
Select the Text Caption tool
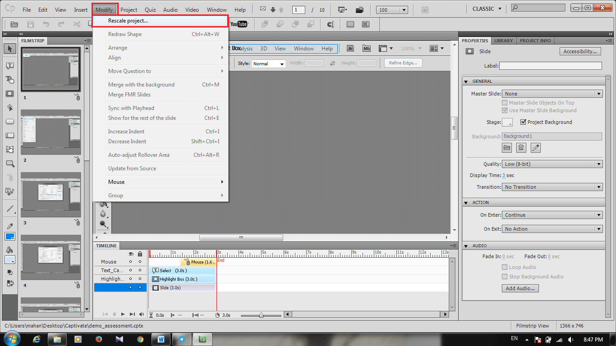pos(10,66)
